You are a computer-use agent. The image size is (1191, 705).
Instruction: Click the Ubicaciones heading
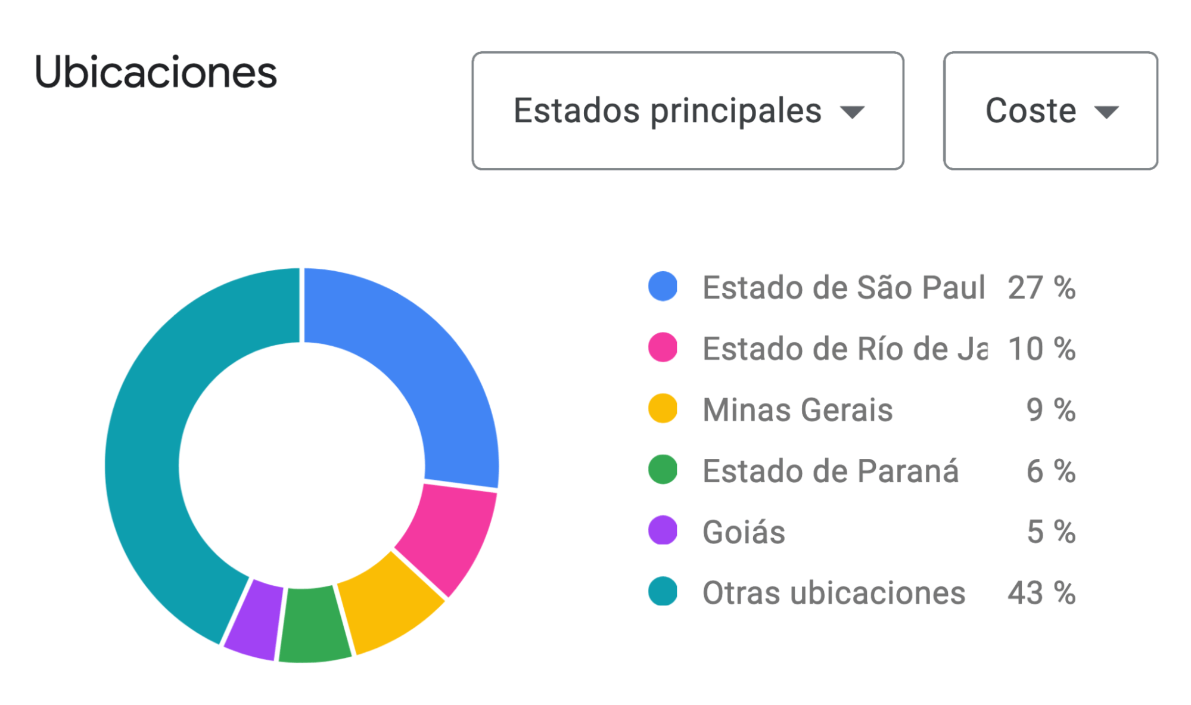(x=156, y=71)
